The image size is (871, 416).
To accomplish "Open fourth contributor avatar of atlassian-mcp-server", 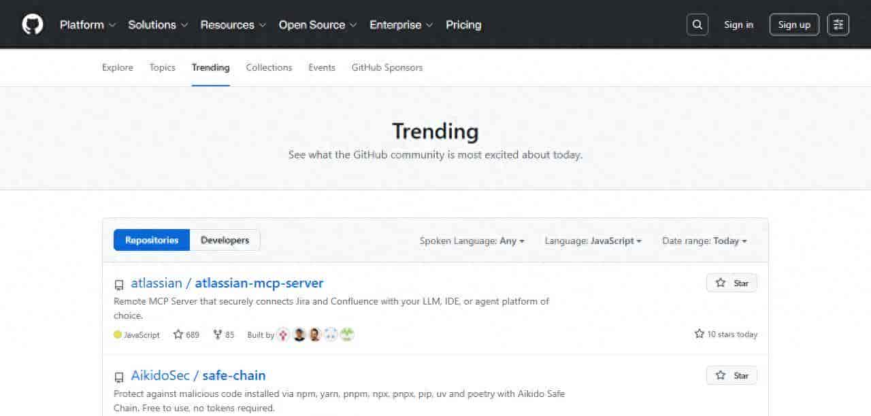I will [x=331, y=334].
